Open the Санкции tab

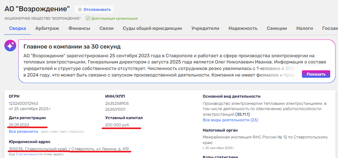(x=277, y=28)
